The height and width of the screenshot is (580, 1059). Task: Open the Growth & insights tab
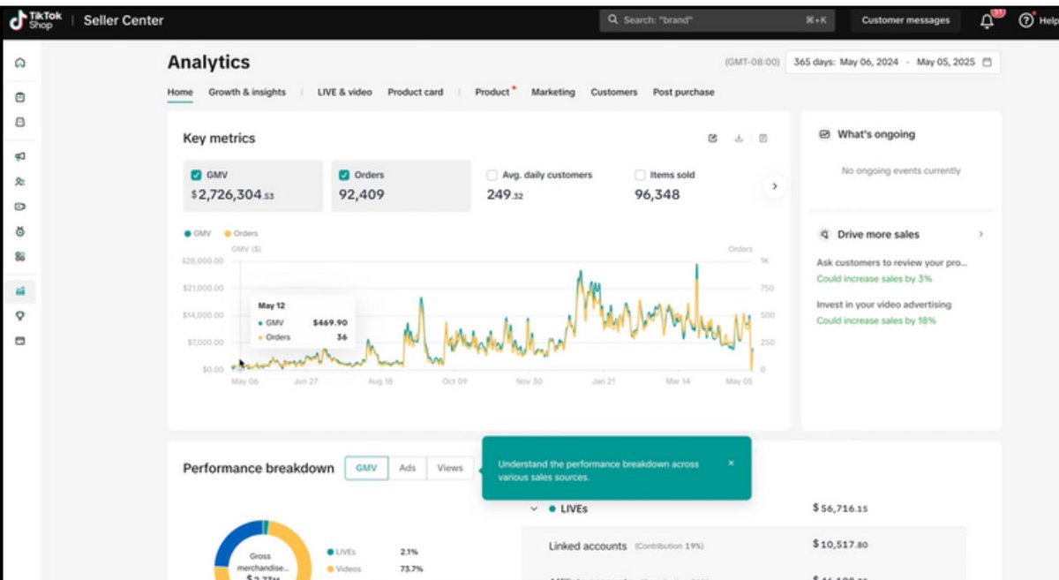(x=247, y=92)
